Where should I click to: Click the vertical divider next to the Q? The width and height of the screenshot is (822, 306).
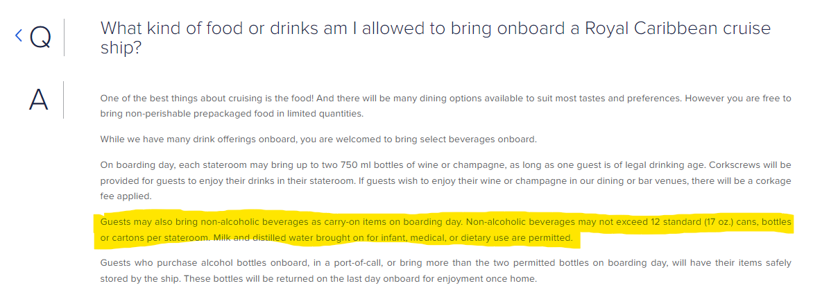(x=64, y=37)
